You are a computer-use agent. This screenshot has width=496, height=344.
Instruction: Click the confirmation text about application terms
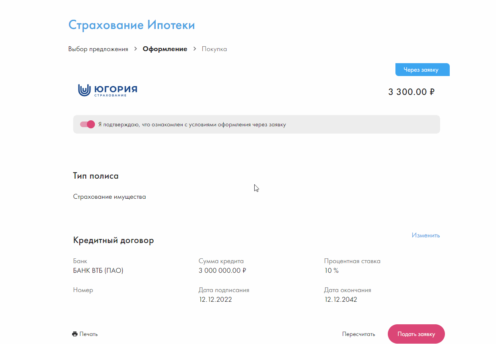pos(192,125)
